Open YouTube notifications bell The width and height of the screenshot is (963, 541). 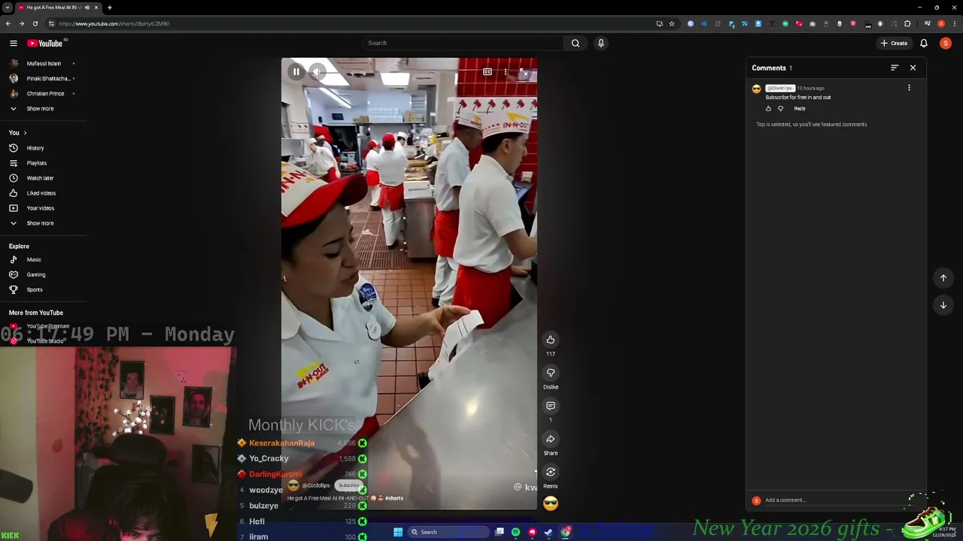924,43
